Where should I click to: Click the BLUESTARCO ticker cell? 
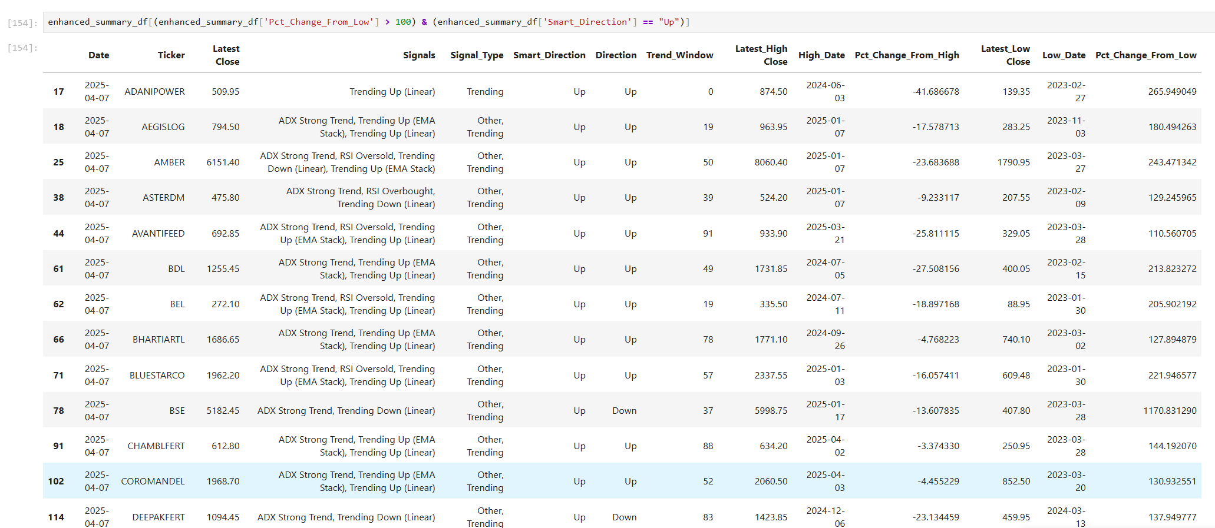pyautogui.click(x=157, y=376)
